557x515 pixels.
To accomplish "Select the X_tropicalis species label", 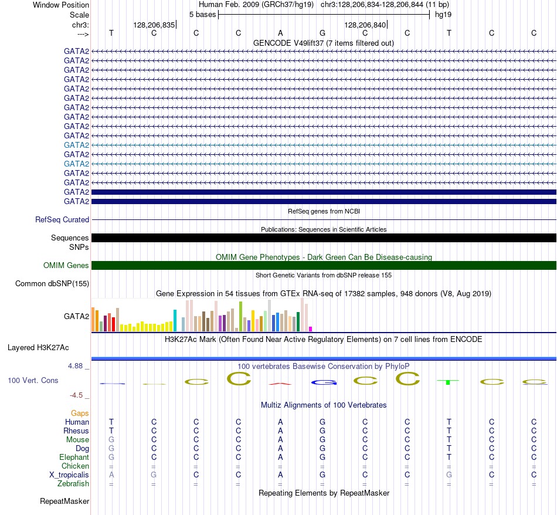I will tap(69, 475).
